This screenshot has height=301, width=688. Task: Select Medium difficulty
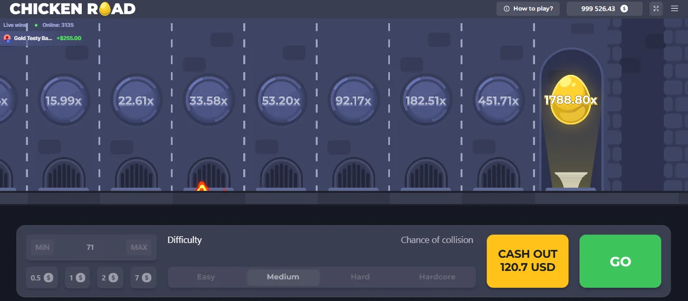pyautogui.click(x=283, y=277)
